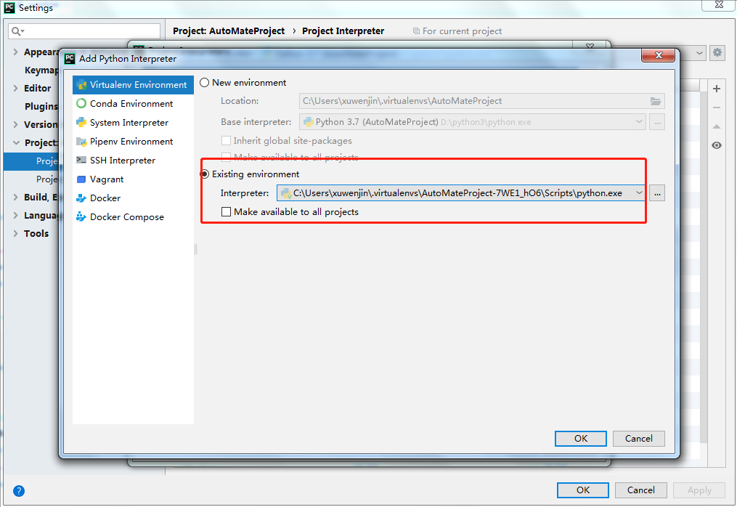The height and width of the screenshot is (507, 737).
Task: Close the Add Python Interpreter dialog
Action: pos(658,55)
